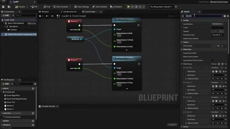
Task: Compile the CarBP blueprint
Action: point(20,7)
